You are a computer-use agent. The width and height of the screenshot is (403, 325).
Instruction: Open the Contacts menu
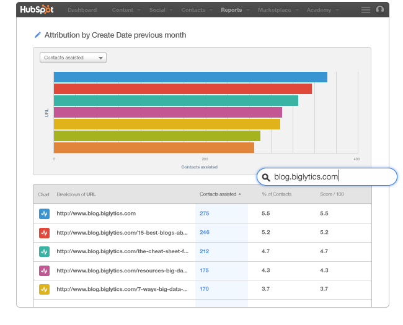tap(197, 10)
